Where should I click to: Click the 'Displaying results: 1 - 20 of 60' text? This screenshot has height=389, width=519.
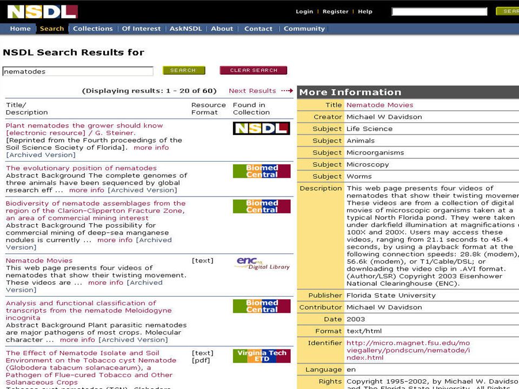click(x=149, y=91)
